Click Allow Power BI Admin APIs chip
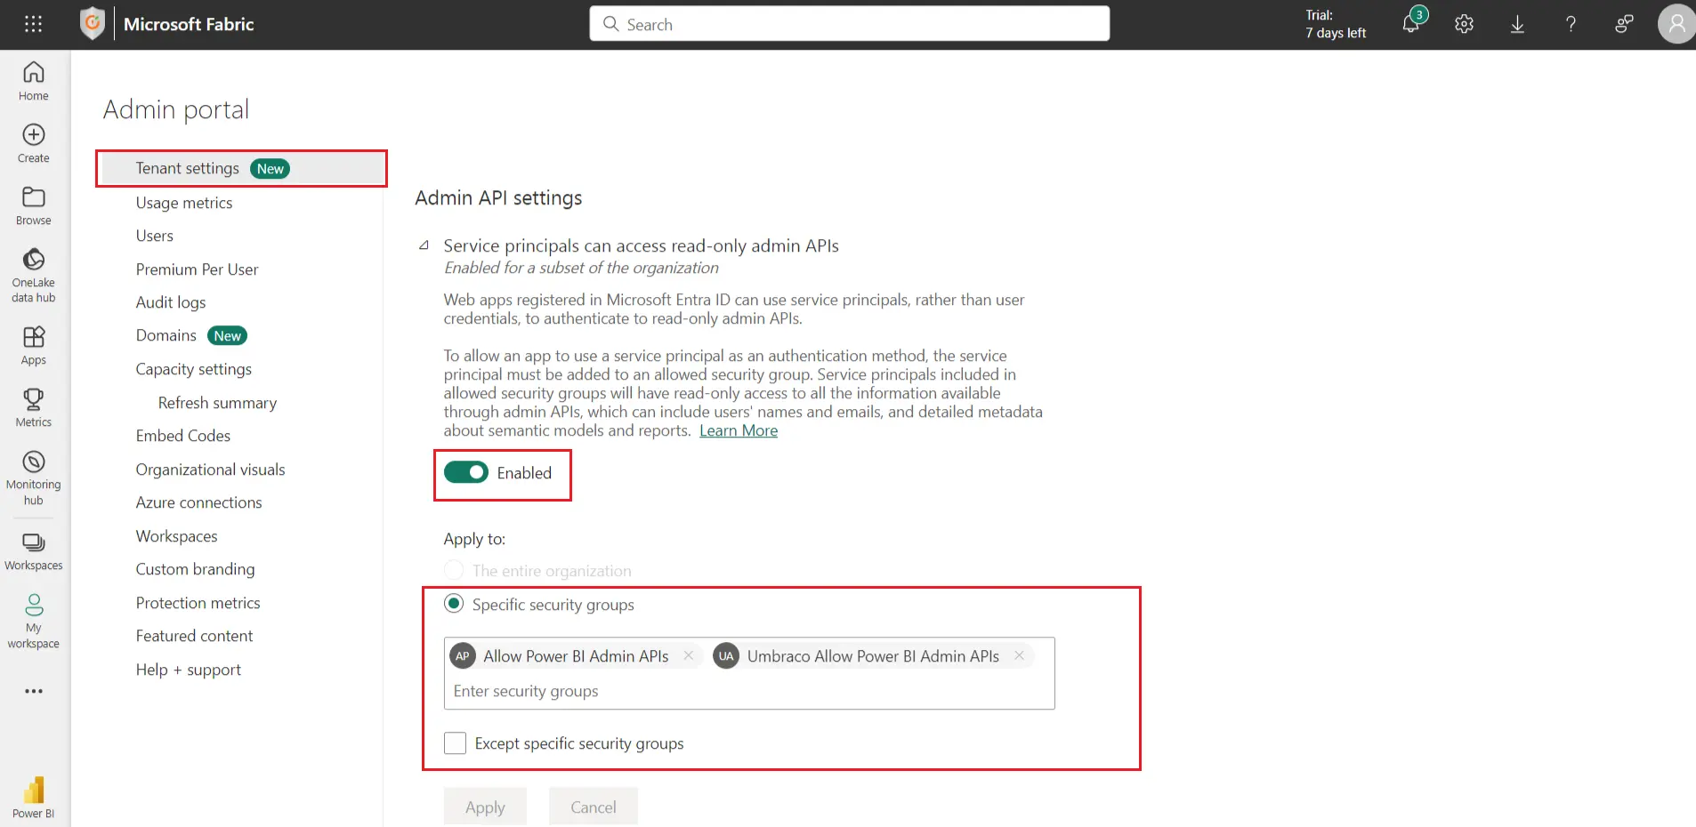 coord(576,655)
